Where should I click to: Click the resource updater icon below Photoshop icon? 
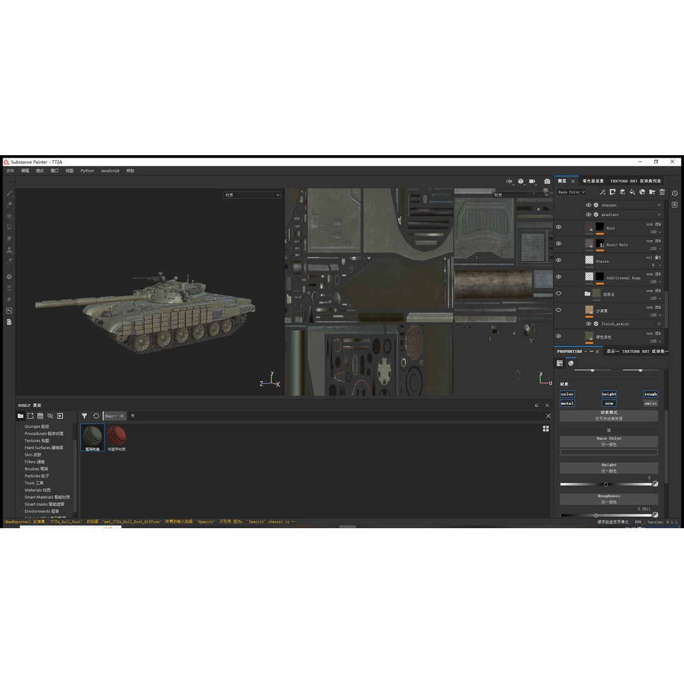click(9, 322)
